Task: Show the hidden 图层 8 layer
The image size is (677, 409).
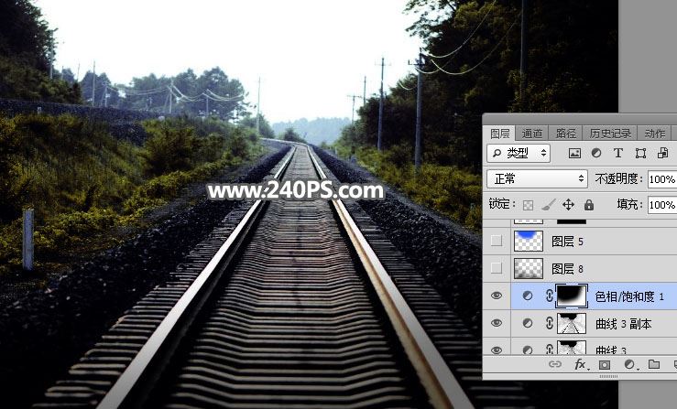Action: [x=497, y=268]
